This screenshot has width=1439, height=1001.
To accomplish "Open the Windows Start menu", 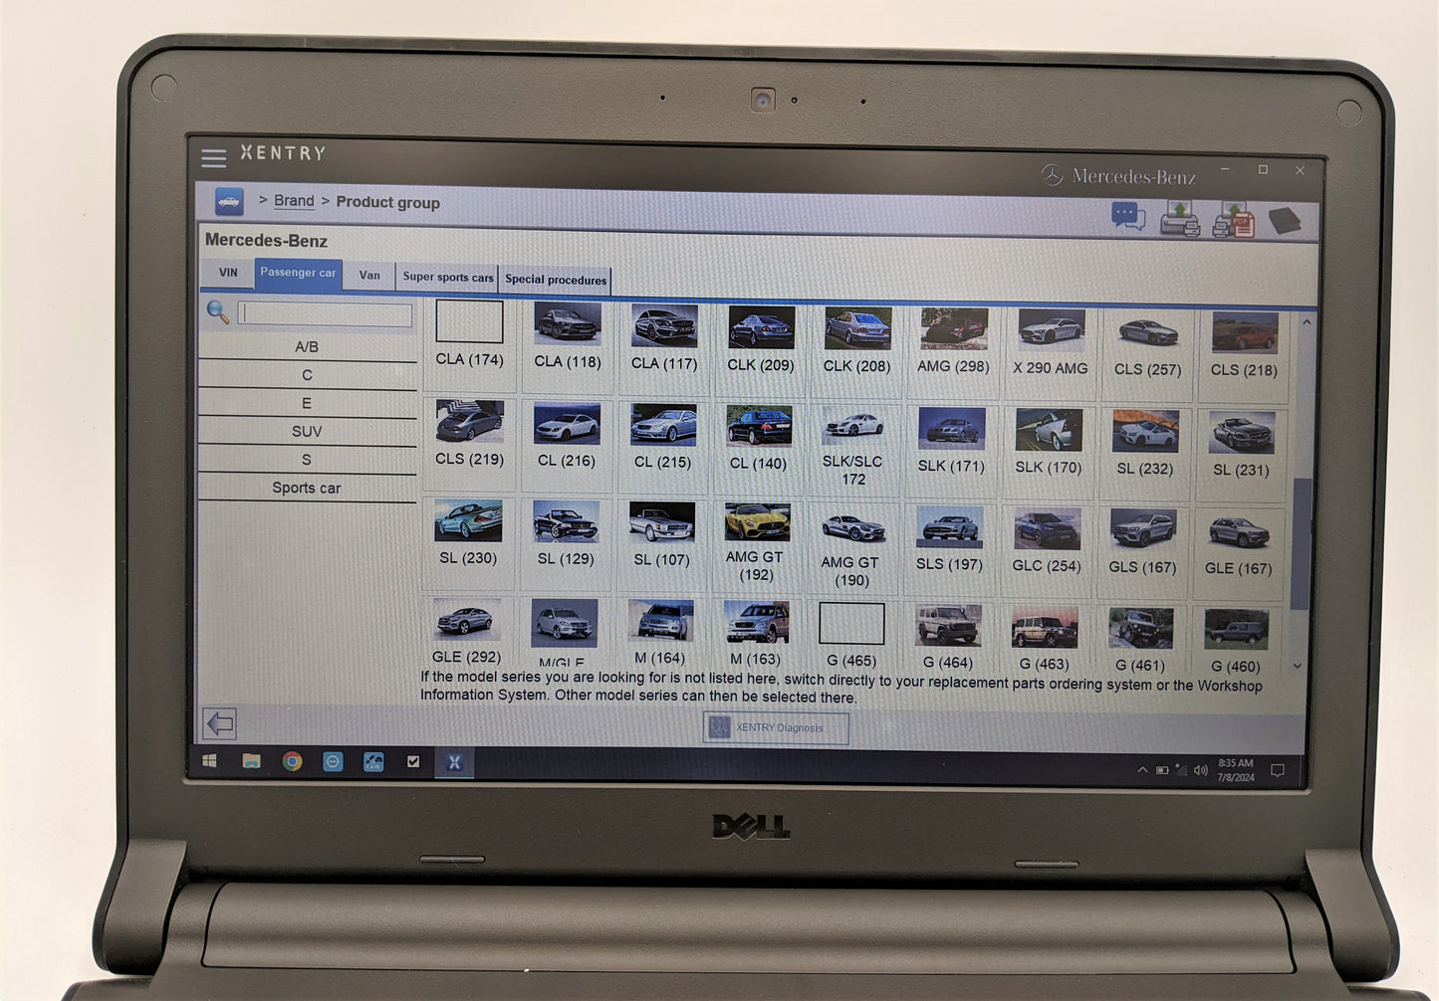I will click(210, 760).
